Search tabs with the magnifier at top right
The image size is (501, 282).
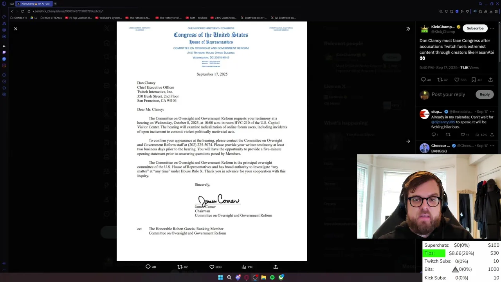click(480, 4)
